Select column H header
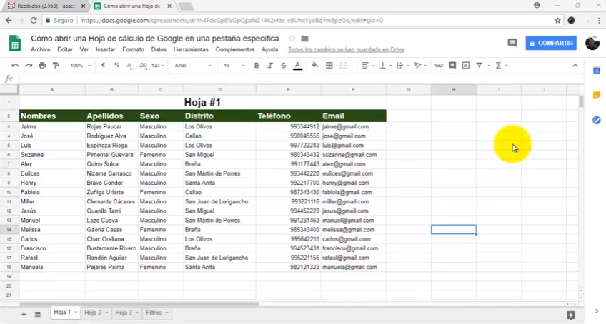Screen dimensions: 606x324 tap(454, 90)
